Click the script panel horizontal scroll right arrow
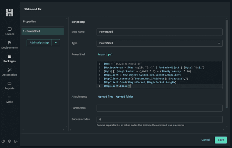 tap(224, 130)
